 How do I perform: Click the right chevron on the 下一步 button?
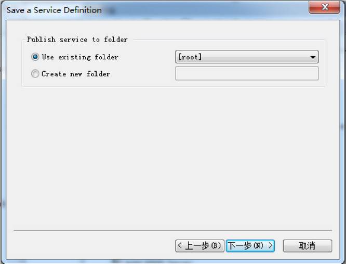270,245
